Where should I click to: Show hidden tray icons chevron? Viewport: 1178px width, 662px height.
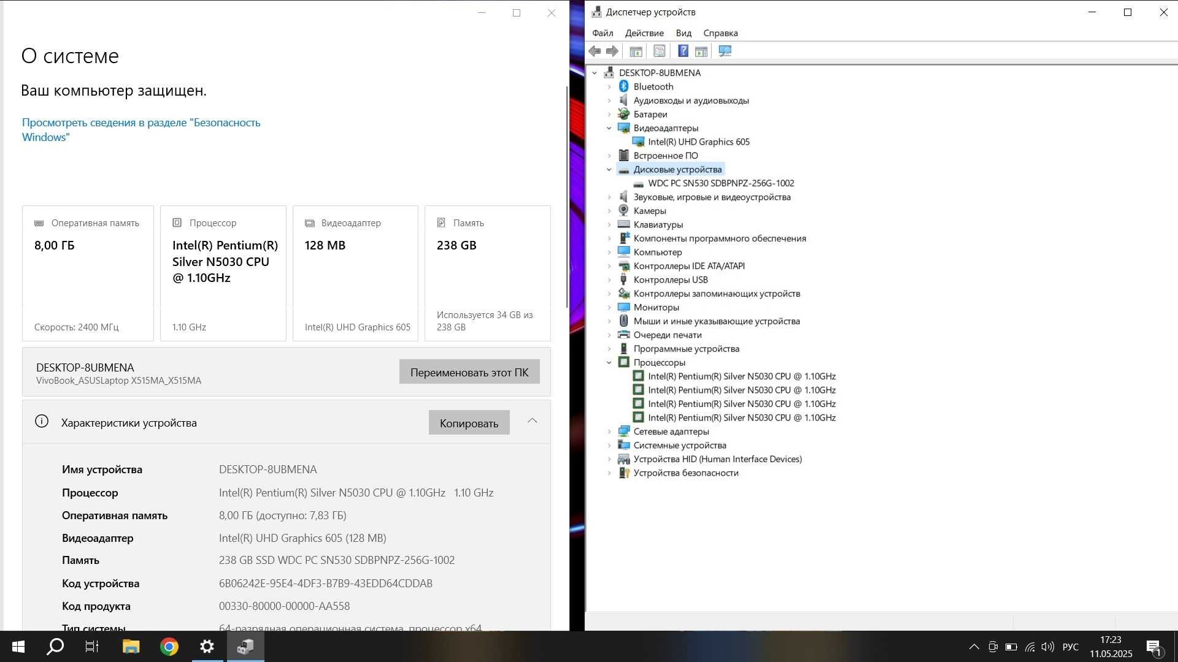pyautogui.click(x=974, y=647)
